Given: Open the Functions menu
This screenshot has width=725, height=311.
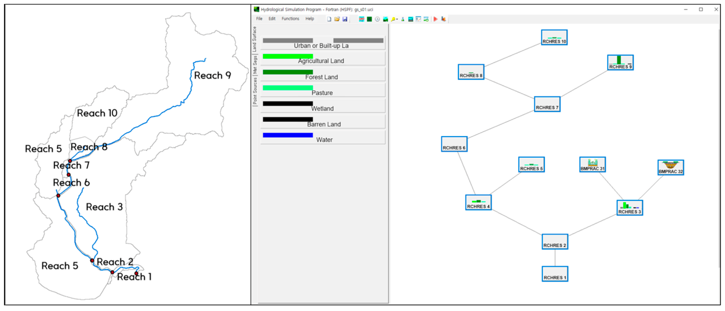Looking at the screenshot, I should [290, 19].
